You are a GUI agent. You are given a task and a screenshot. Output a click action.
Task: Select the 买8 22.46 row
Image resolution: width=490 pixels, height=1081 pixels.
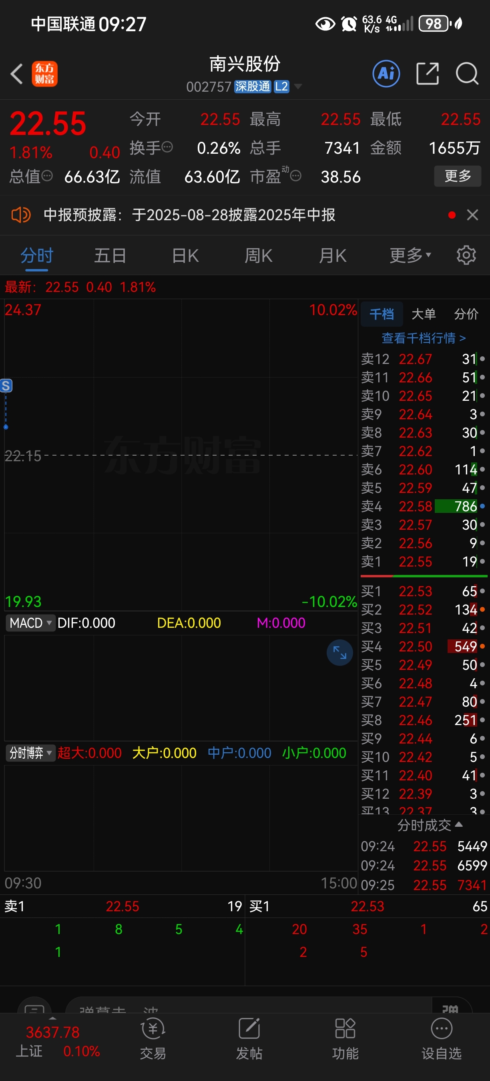coord(423,720)
